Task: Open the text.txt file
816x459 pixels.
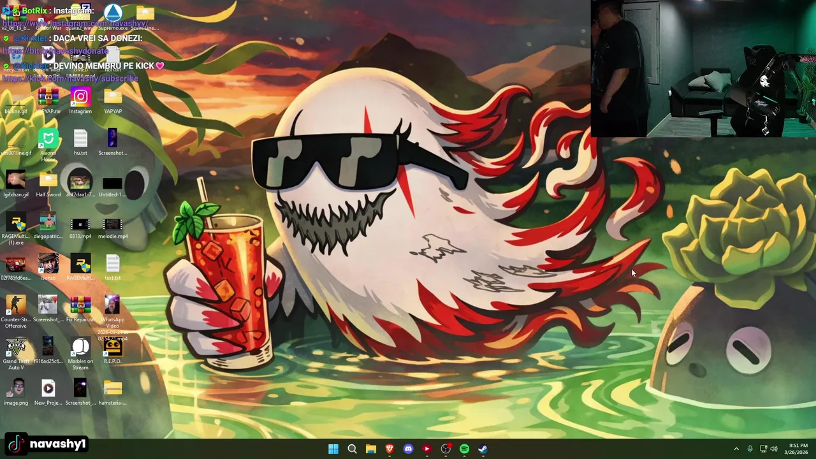Action: pos(113,268)
